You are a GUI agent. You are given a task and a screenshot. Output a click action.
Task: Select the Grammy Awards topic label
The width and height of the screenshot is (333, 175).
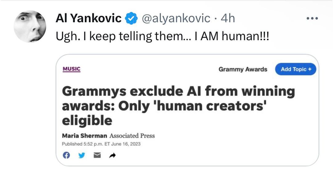243,69
